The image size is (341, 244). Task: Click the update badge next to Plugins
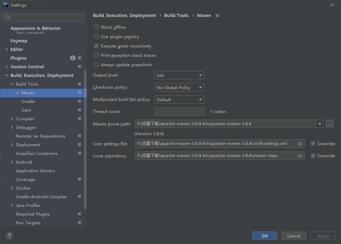point(72,58)
